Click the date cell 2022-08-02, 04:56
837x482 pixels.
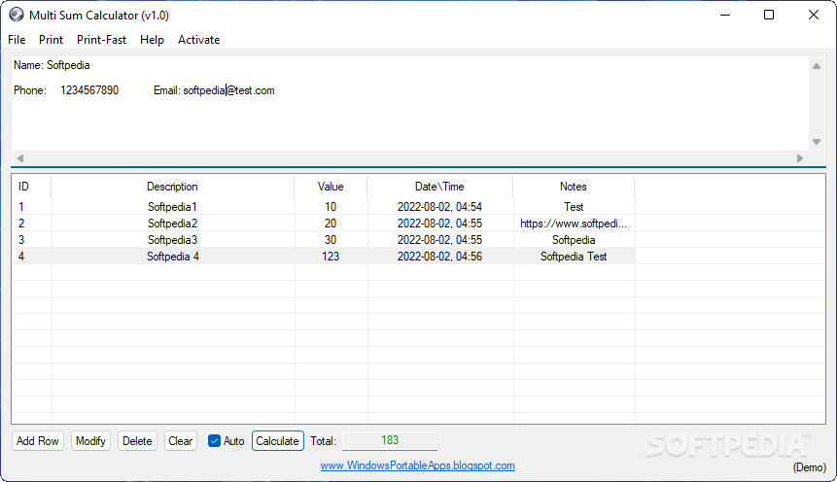click(439, 257)
